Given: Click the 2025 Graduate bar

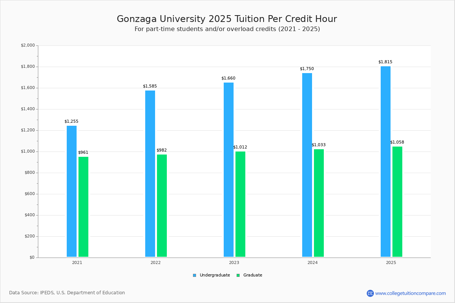Looking at the screenshot, I should (x=397, y=201).
